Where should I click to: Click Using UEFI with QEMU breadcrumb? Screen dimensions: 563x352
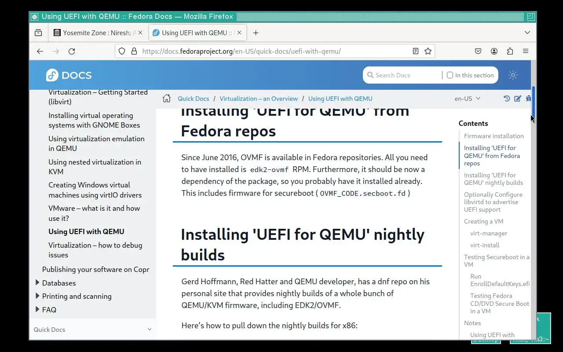[340, 99]
